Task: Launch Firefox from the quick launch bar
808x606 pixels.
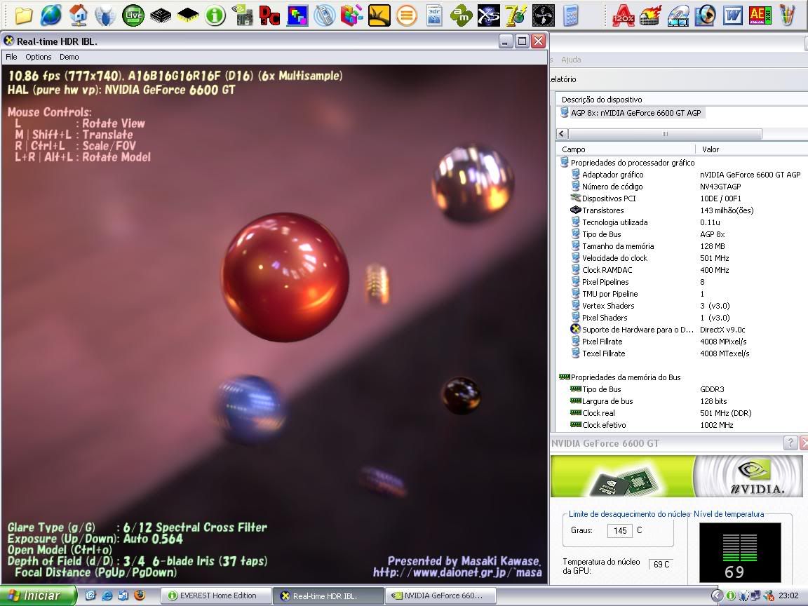Action: click(140, 595)
